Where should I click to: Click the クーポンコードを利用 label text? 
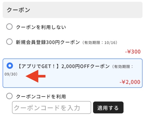(41, 97)
